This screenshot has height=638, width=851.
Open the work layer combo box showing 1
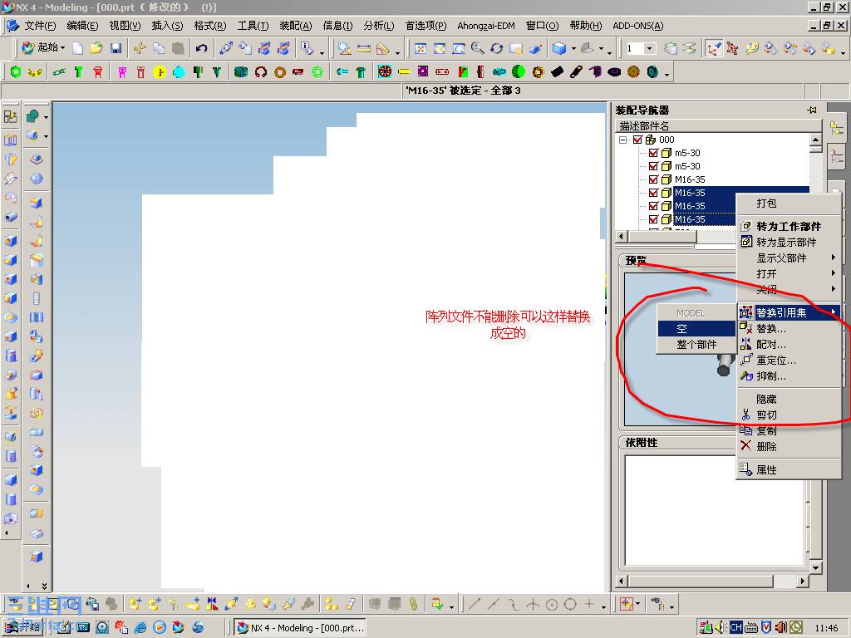pos(641,48)
